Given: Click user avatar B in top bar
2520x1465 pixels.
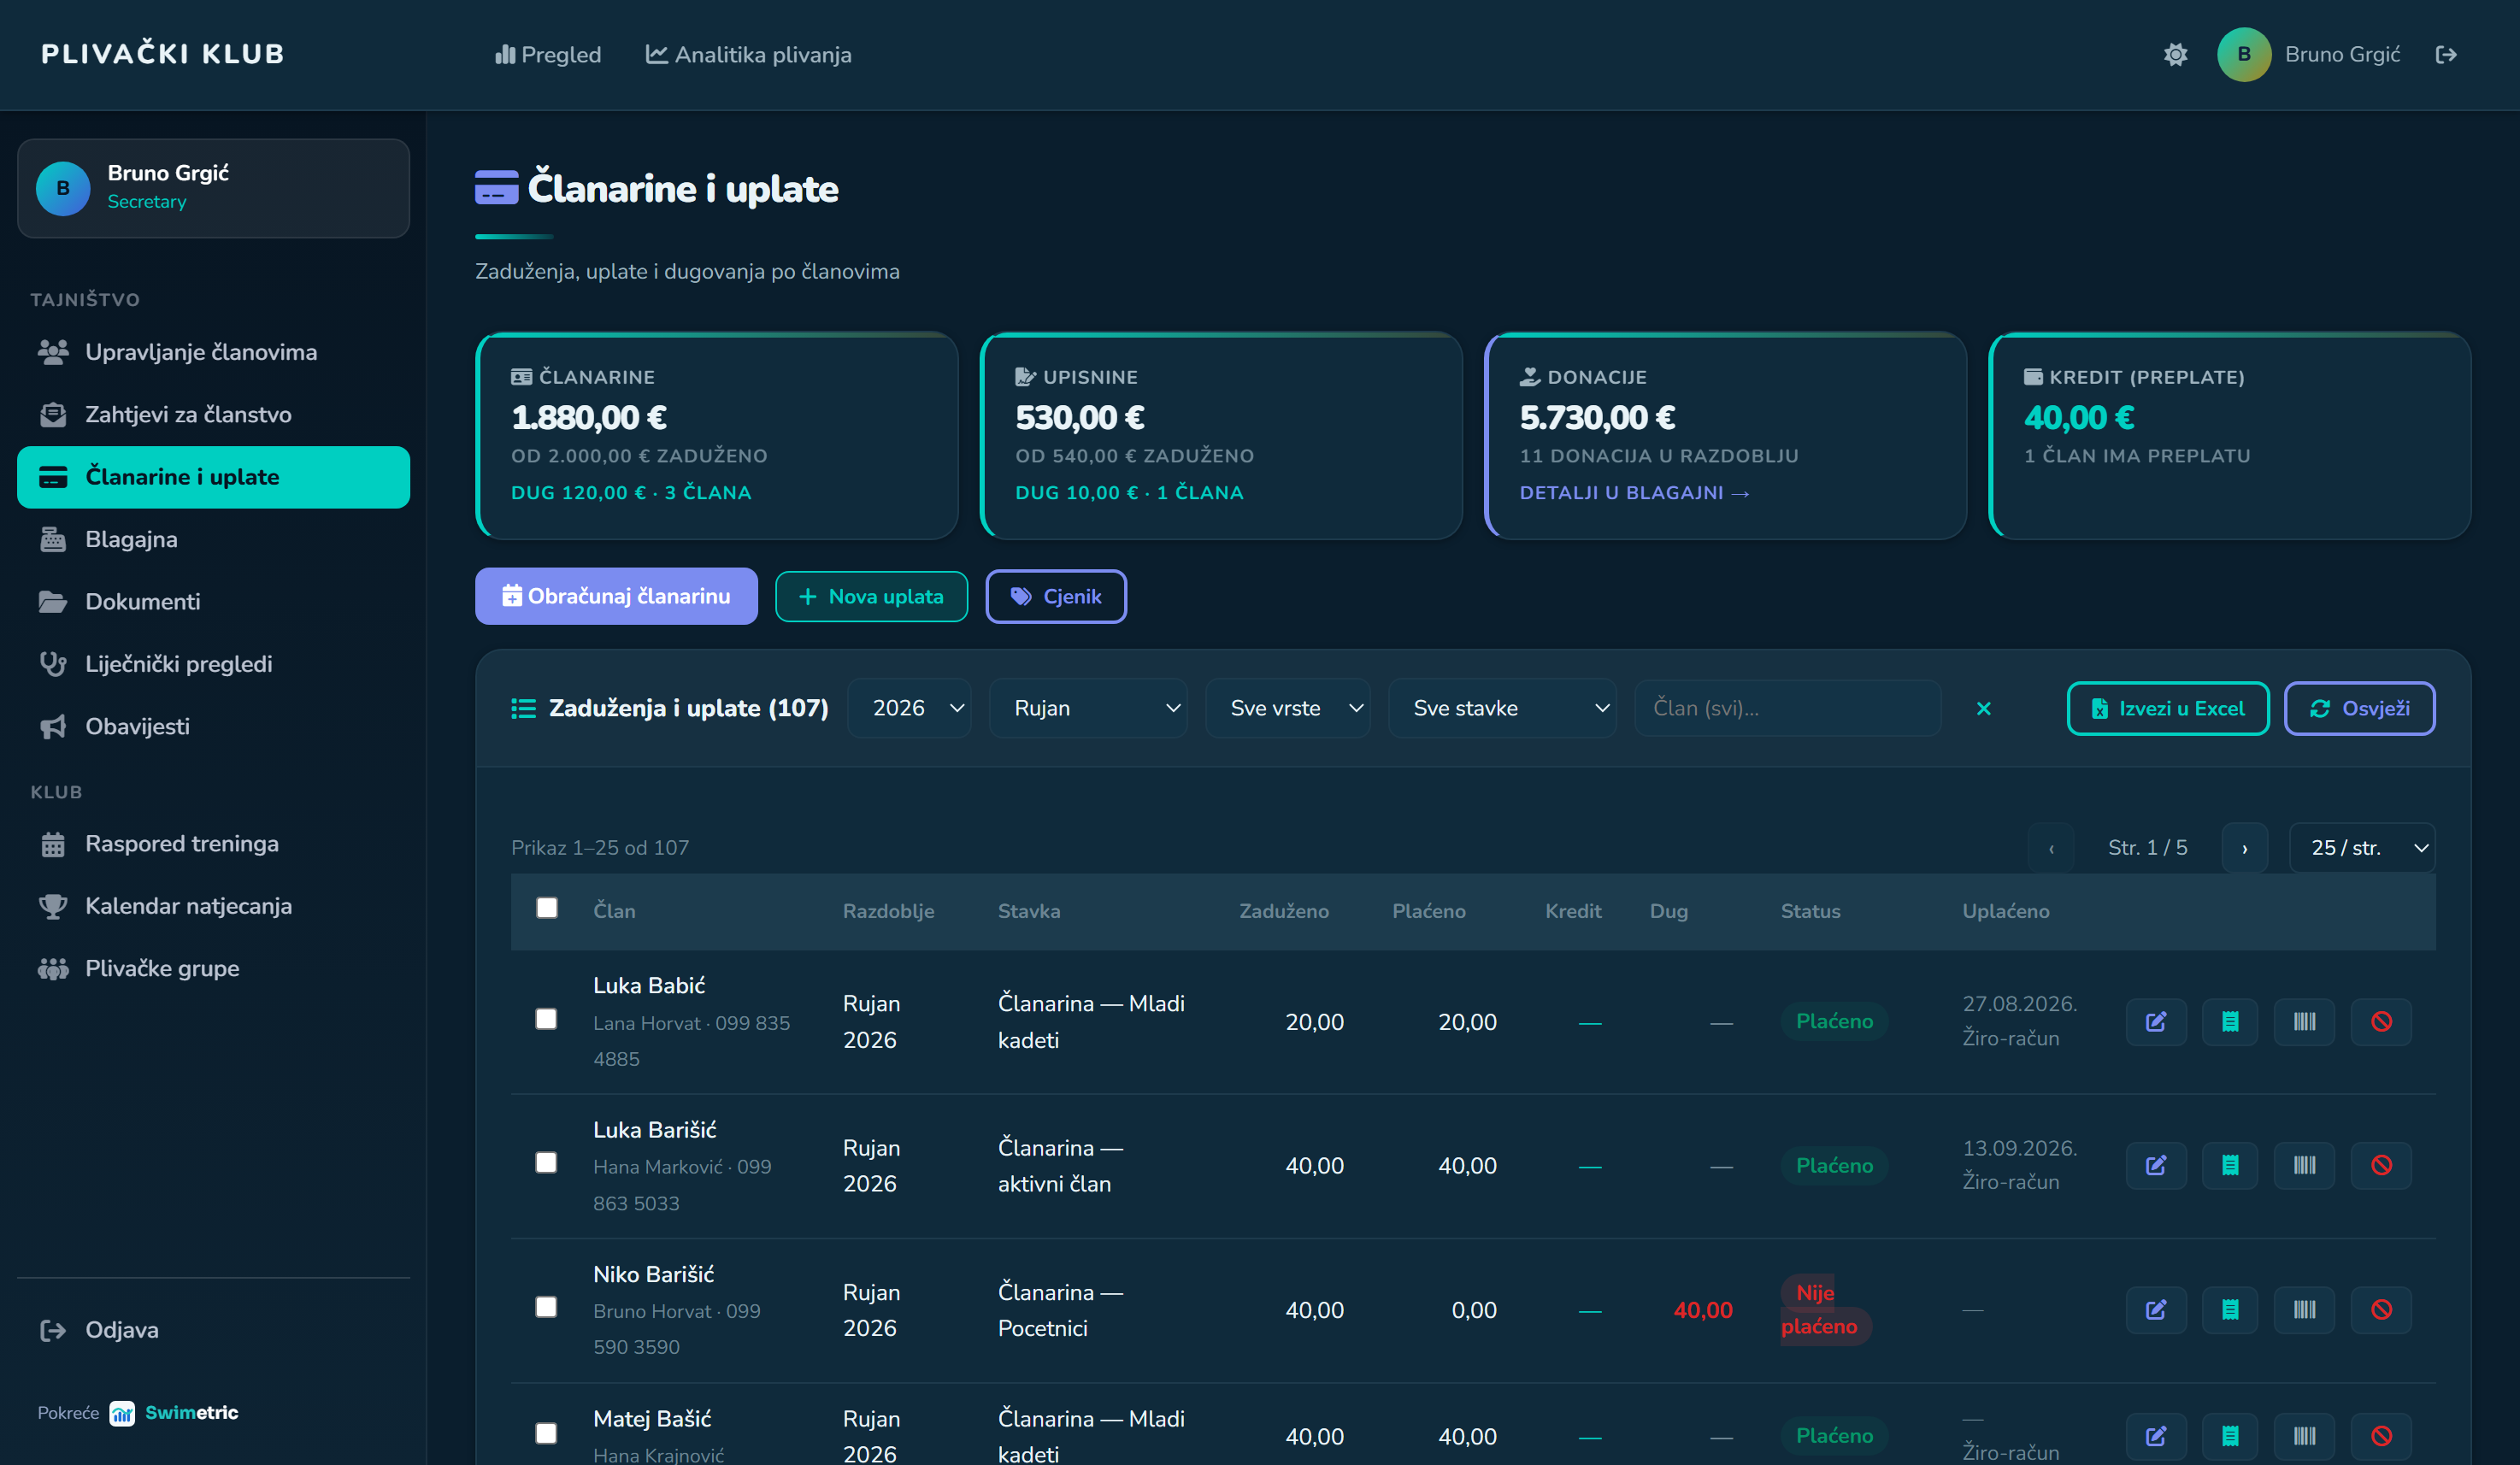Looking at the screenshot, I should pos(2243,55).
